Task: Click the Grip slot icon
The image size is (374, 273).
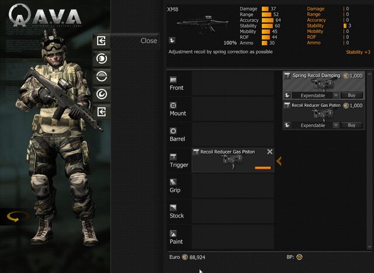Action: (173, 182)
